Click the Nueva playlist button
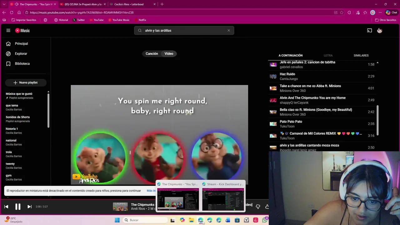Screen dimensions: 400x225 [x=26, y=82]
